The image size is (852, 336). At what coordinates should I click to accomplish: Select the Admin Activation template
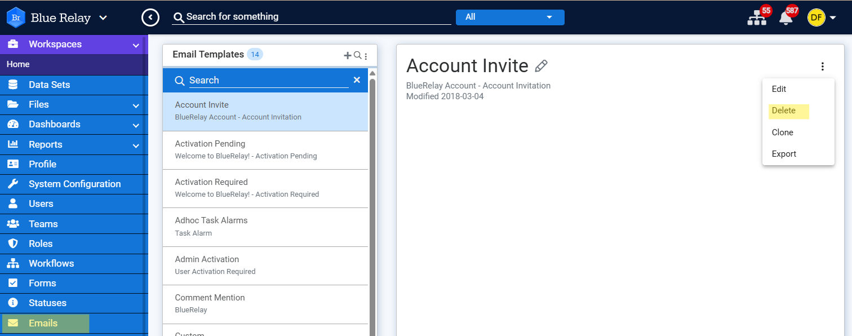(x=265, y=266)
